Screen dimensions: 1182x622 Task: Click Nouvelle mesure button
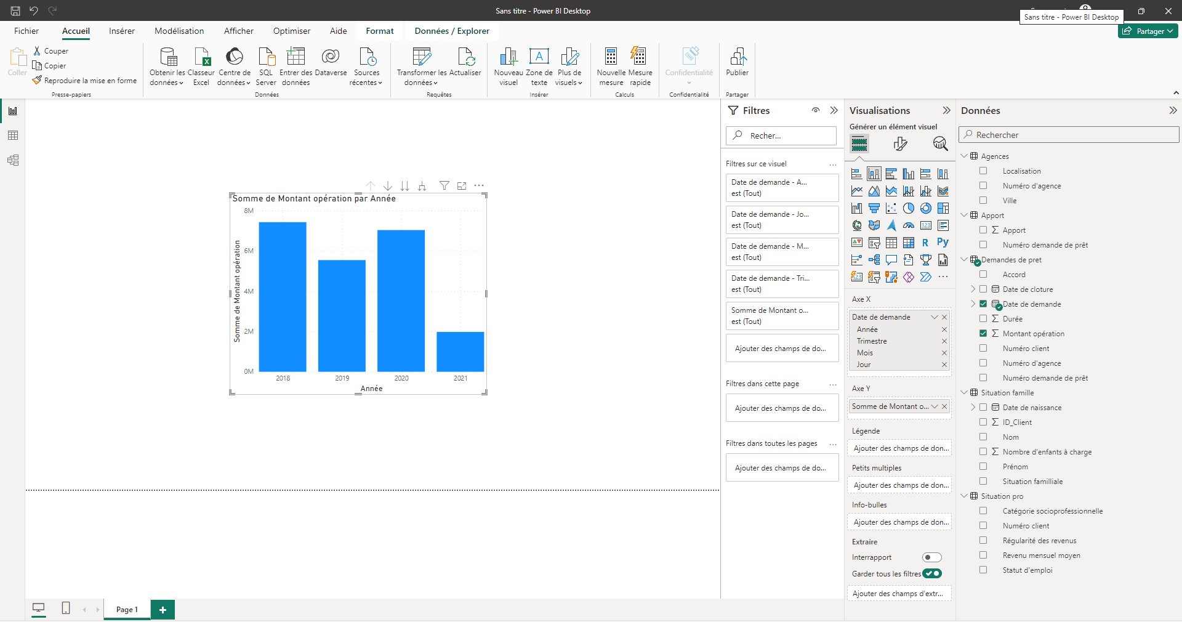tap(611, 67)
